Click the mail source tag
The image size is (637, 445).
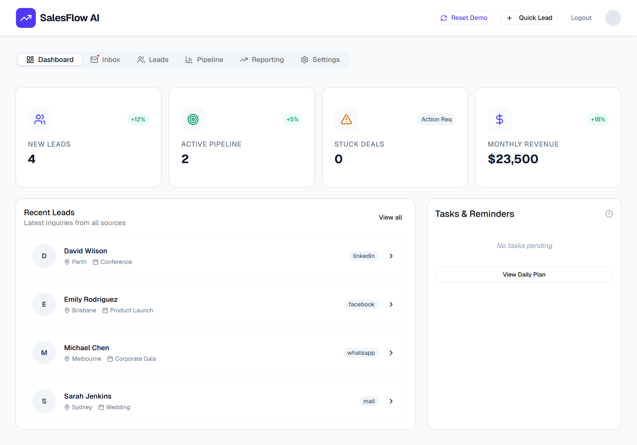[369, 401]
